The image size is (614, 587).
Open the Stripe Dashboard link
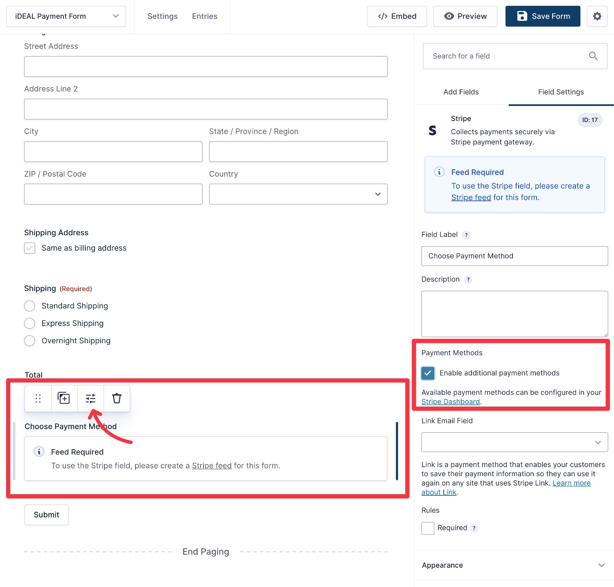(x=450, y=402)
